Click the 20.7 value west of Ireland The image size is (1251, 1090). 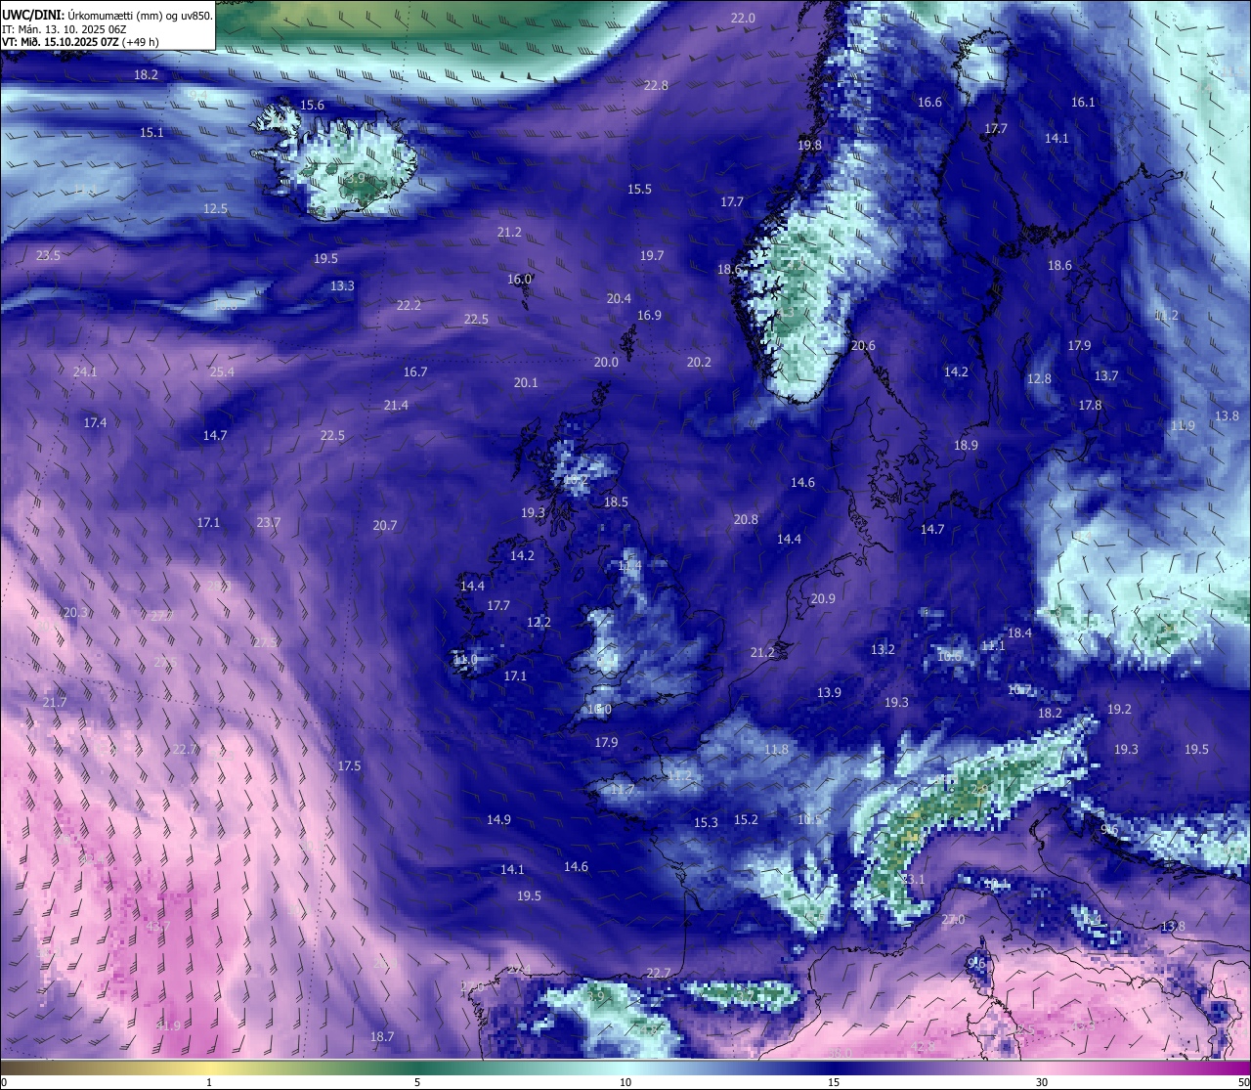click(x=385, y=525)
